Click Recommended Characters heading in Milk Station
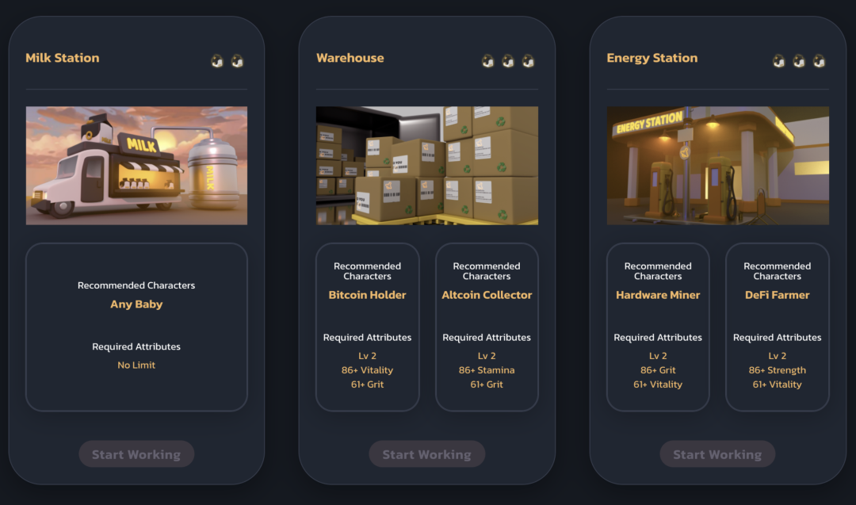Screen dimensions: 856x505 click(136, 285)
